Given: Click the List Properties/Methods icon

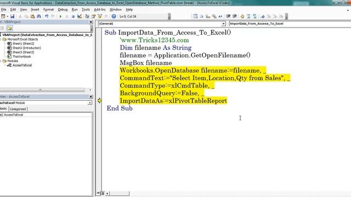Looking at the screenshot, I should tap(195, 16).
